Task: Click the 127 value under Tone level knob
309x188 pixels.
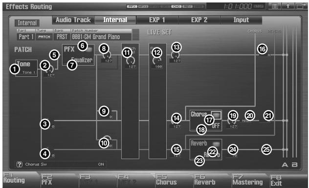Action: [50, 75]
